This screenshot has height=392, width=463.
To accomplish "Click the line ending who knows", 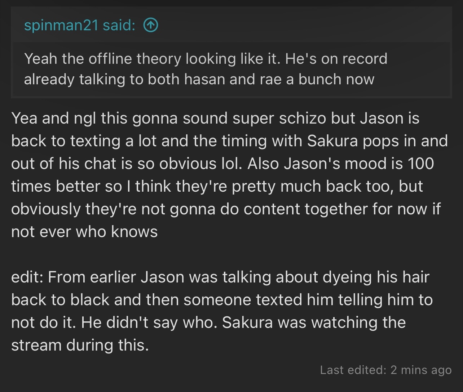I will click(x=84, y=232).
